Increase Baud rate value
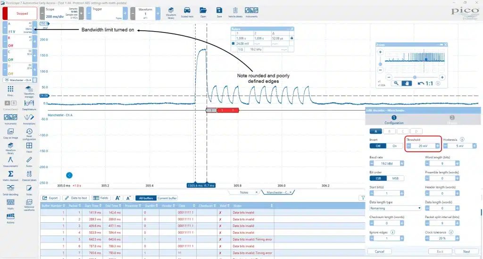Screen dimensions: 483x259 pyautogui.click(x=402, y=163)
